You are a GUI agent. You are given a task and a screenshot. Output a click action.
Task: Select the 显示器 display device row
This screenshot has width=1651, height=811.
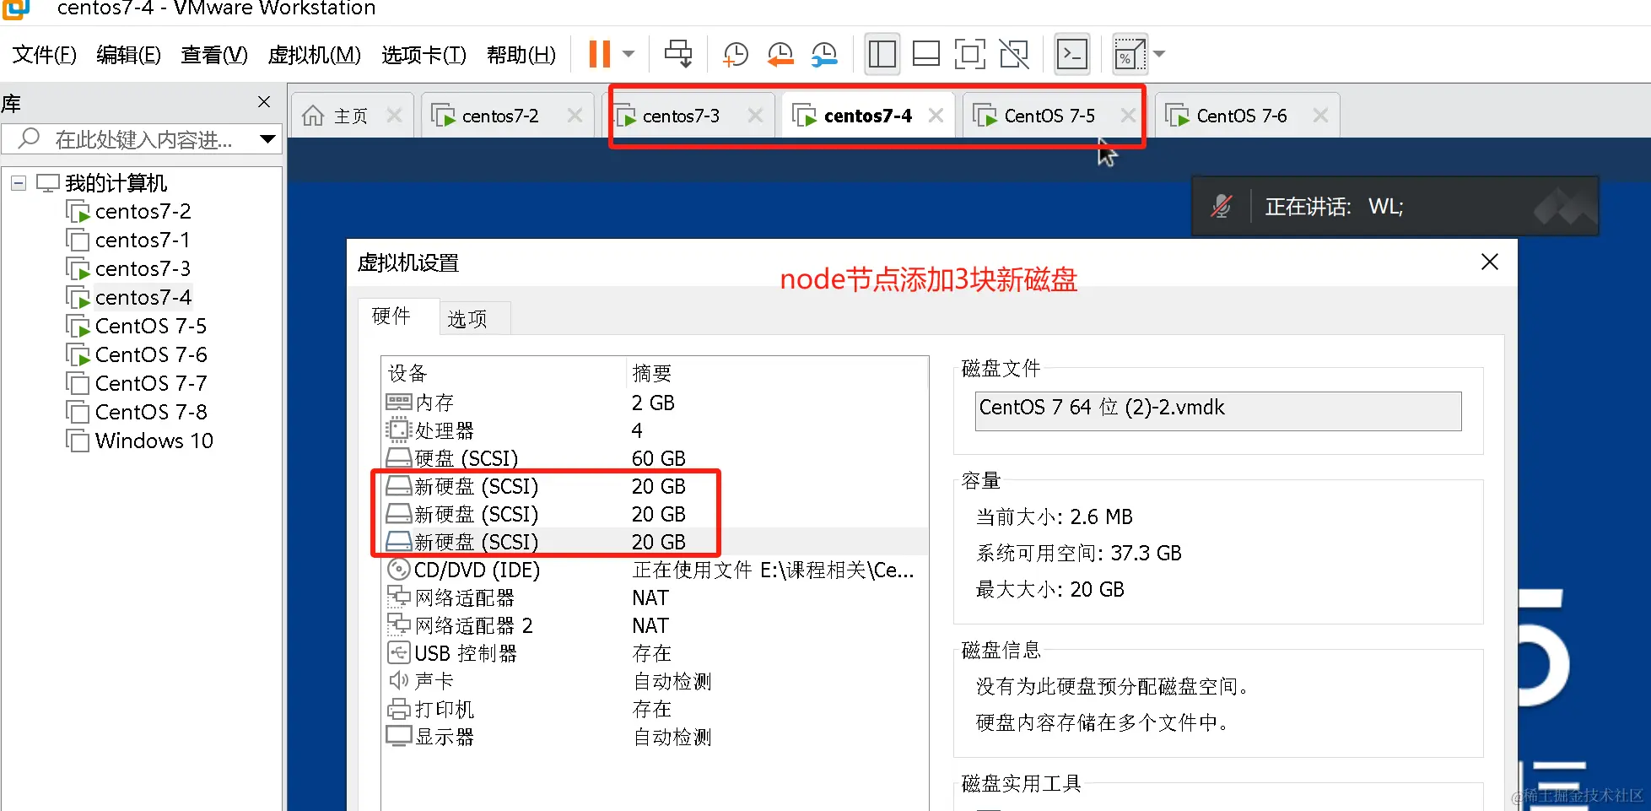pos(655,737)
